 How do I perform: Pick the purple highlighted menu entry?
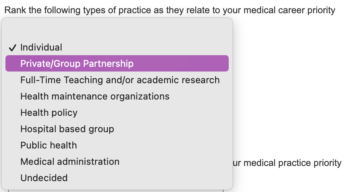point(117,64)
